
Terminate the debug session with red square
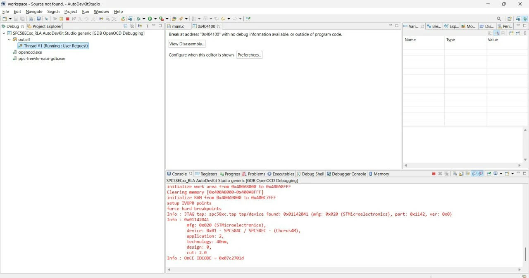pyautogui.click(x=67, y=19)
